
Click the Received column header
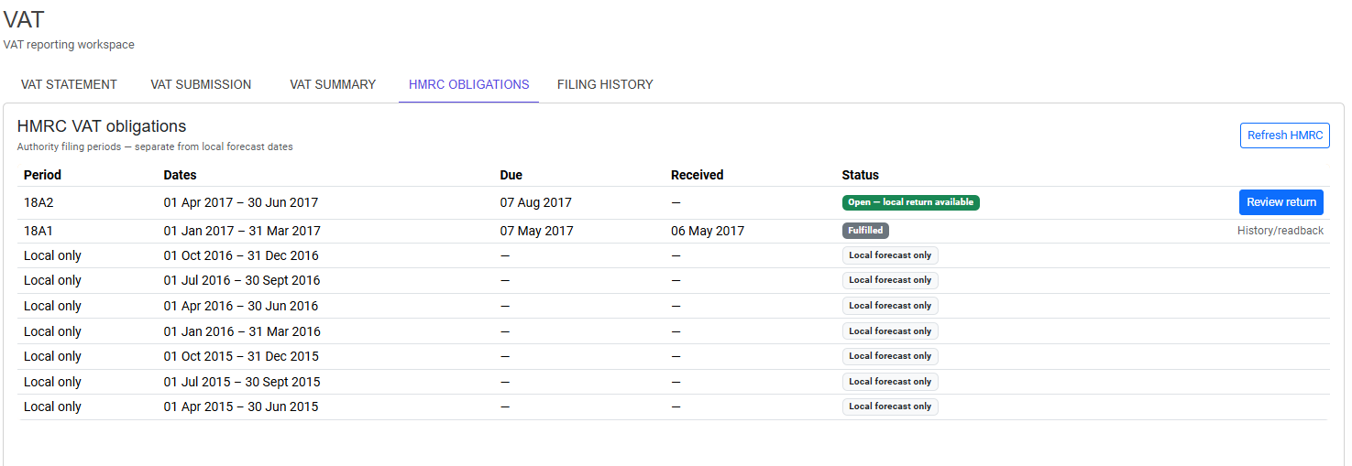(x=697, y=175)
